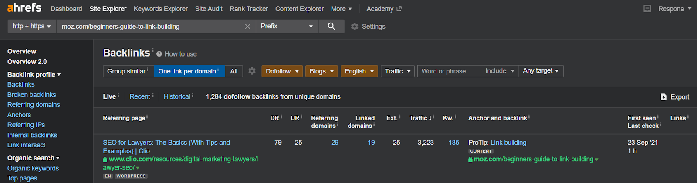Open the http + https protocol dropdown
The width and height of the screenshot is (697, 183).
click(32, 27)
